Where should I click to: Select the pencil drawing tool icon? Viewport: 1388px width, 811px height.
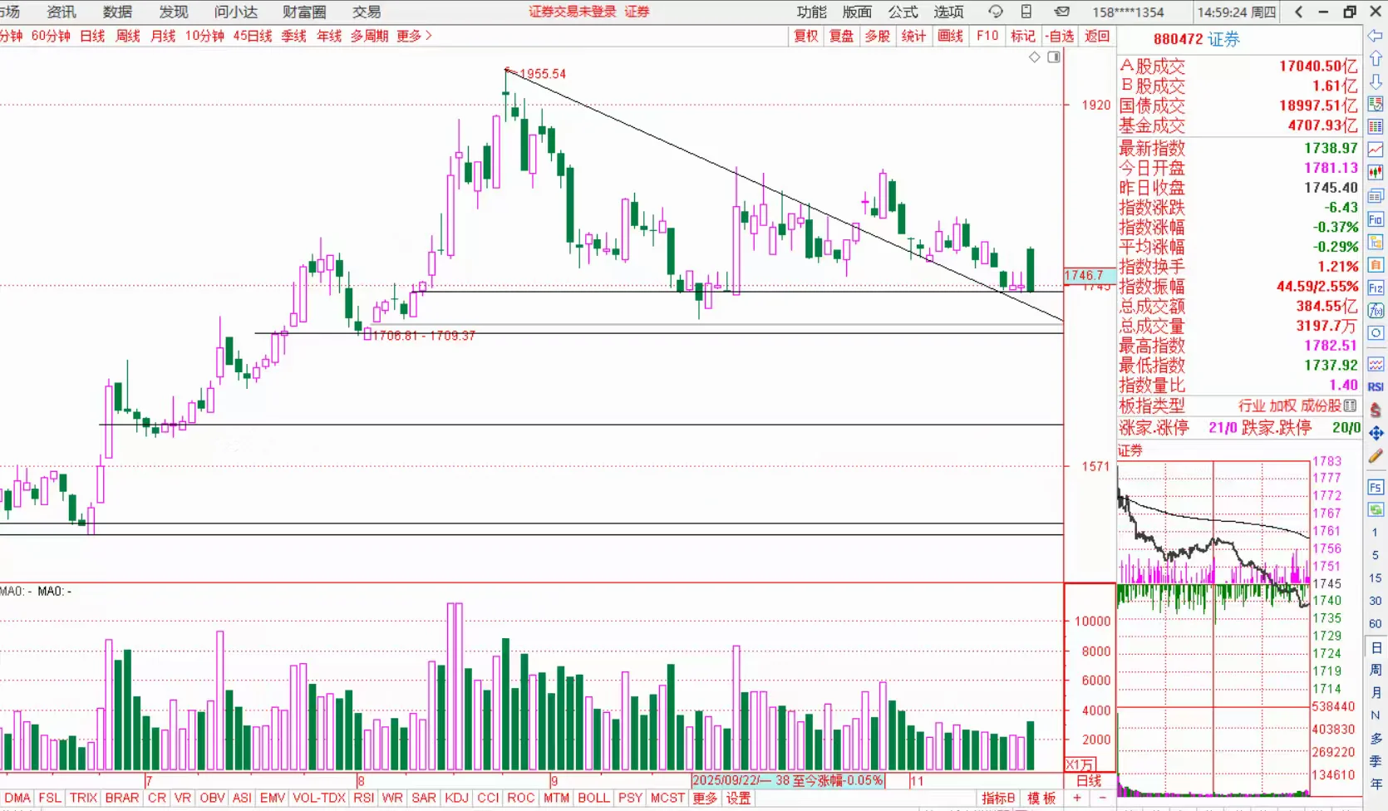tap(1376, 456)
